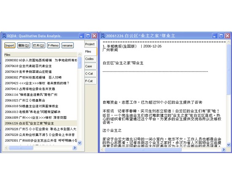
Task: Click file list scroll right arrow
Action: [75, 148]
